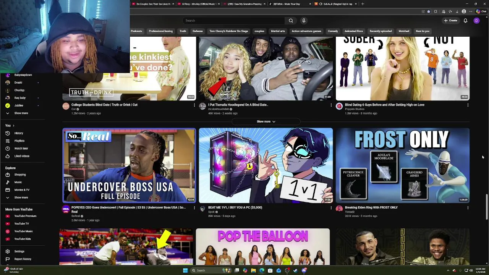Open Chuckyy channel subscription
This screenshot has height=275, width=489.
(19, 90)
